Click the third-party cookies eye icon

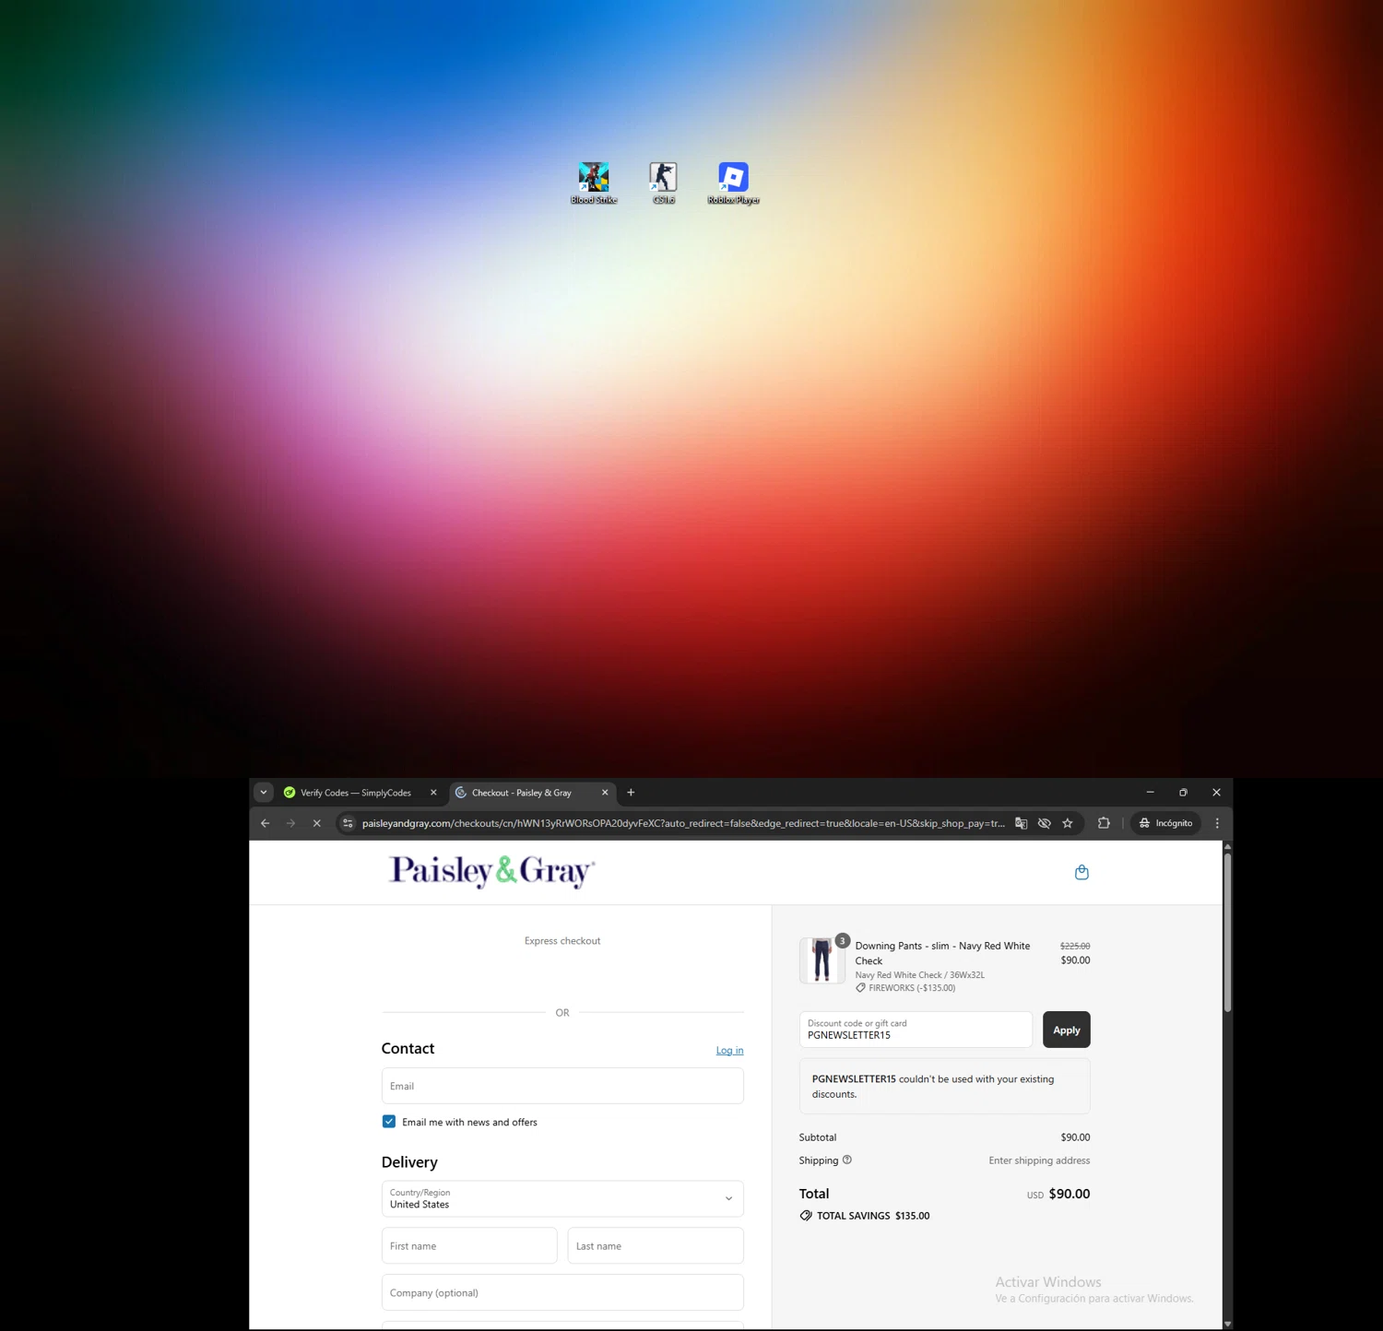[1044, 823]
